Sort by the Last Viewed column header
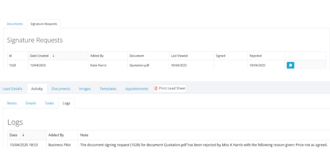This screenshot has height=165, width=330. 179,56
